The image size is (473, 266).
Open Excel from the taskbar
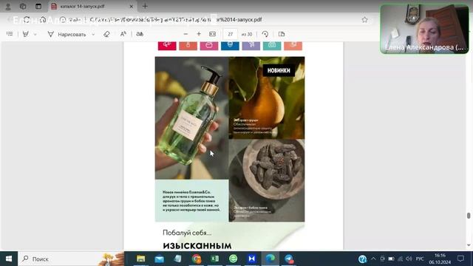tap(215, 259)
